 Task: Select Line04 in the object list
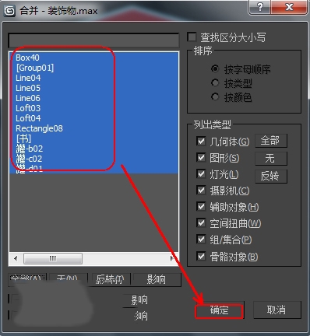coord(93,78)
